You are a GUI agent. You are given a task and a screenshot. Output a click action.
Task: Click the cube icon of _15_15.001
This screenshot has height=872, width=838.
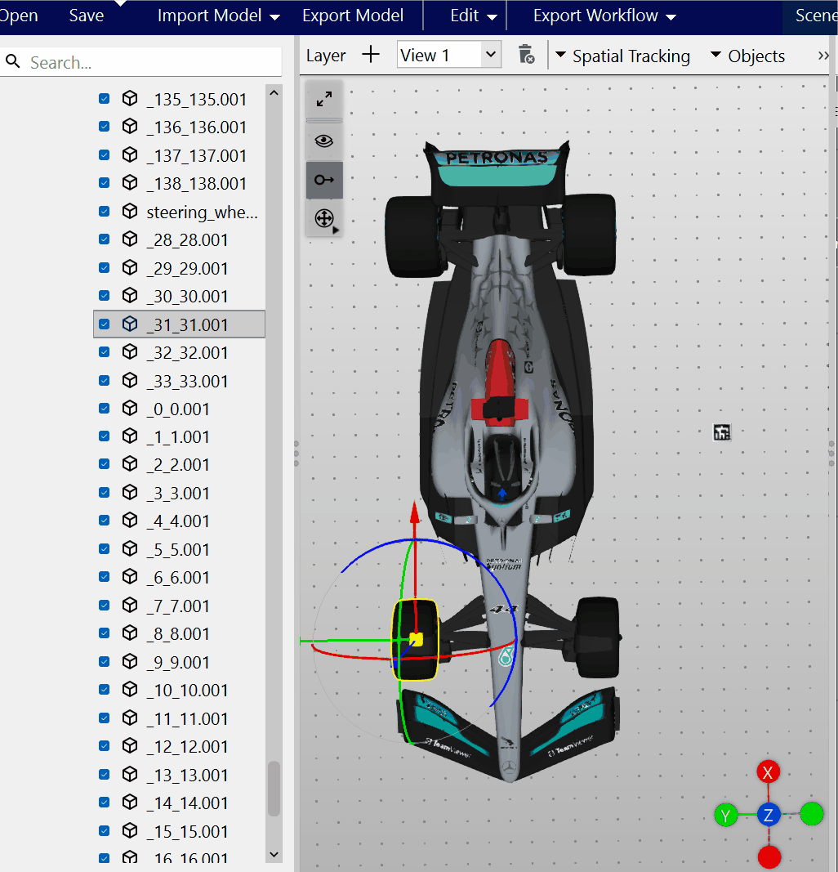click(x=130, y=831)
